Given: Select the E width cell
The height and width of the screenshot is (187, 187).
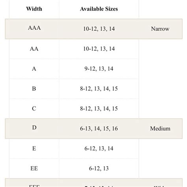Looking at the screenshot, I should pyautogui.click(x=34, y=148).
